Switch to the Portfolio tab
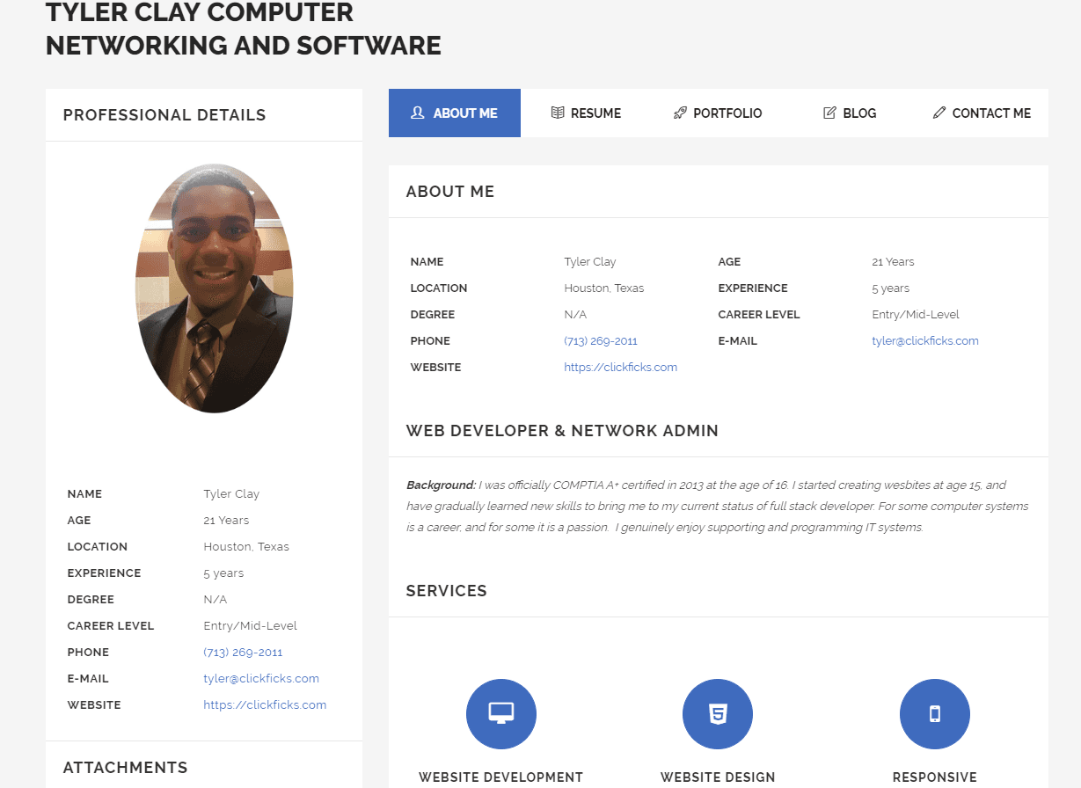The width and height of the screenshot is (1081, 788). coord(718,113)
